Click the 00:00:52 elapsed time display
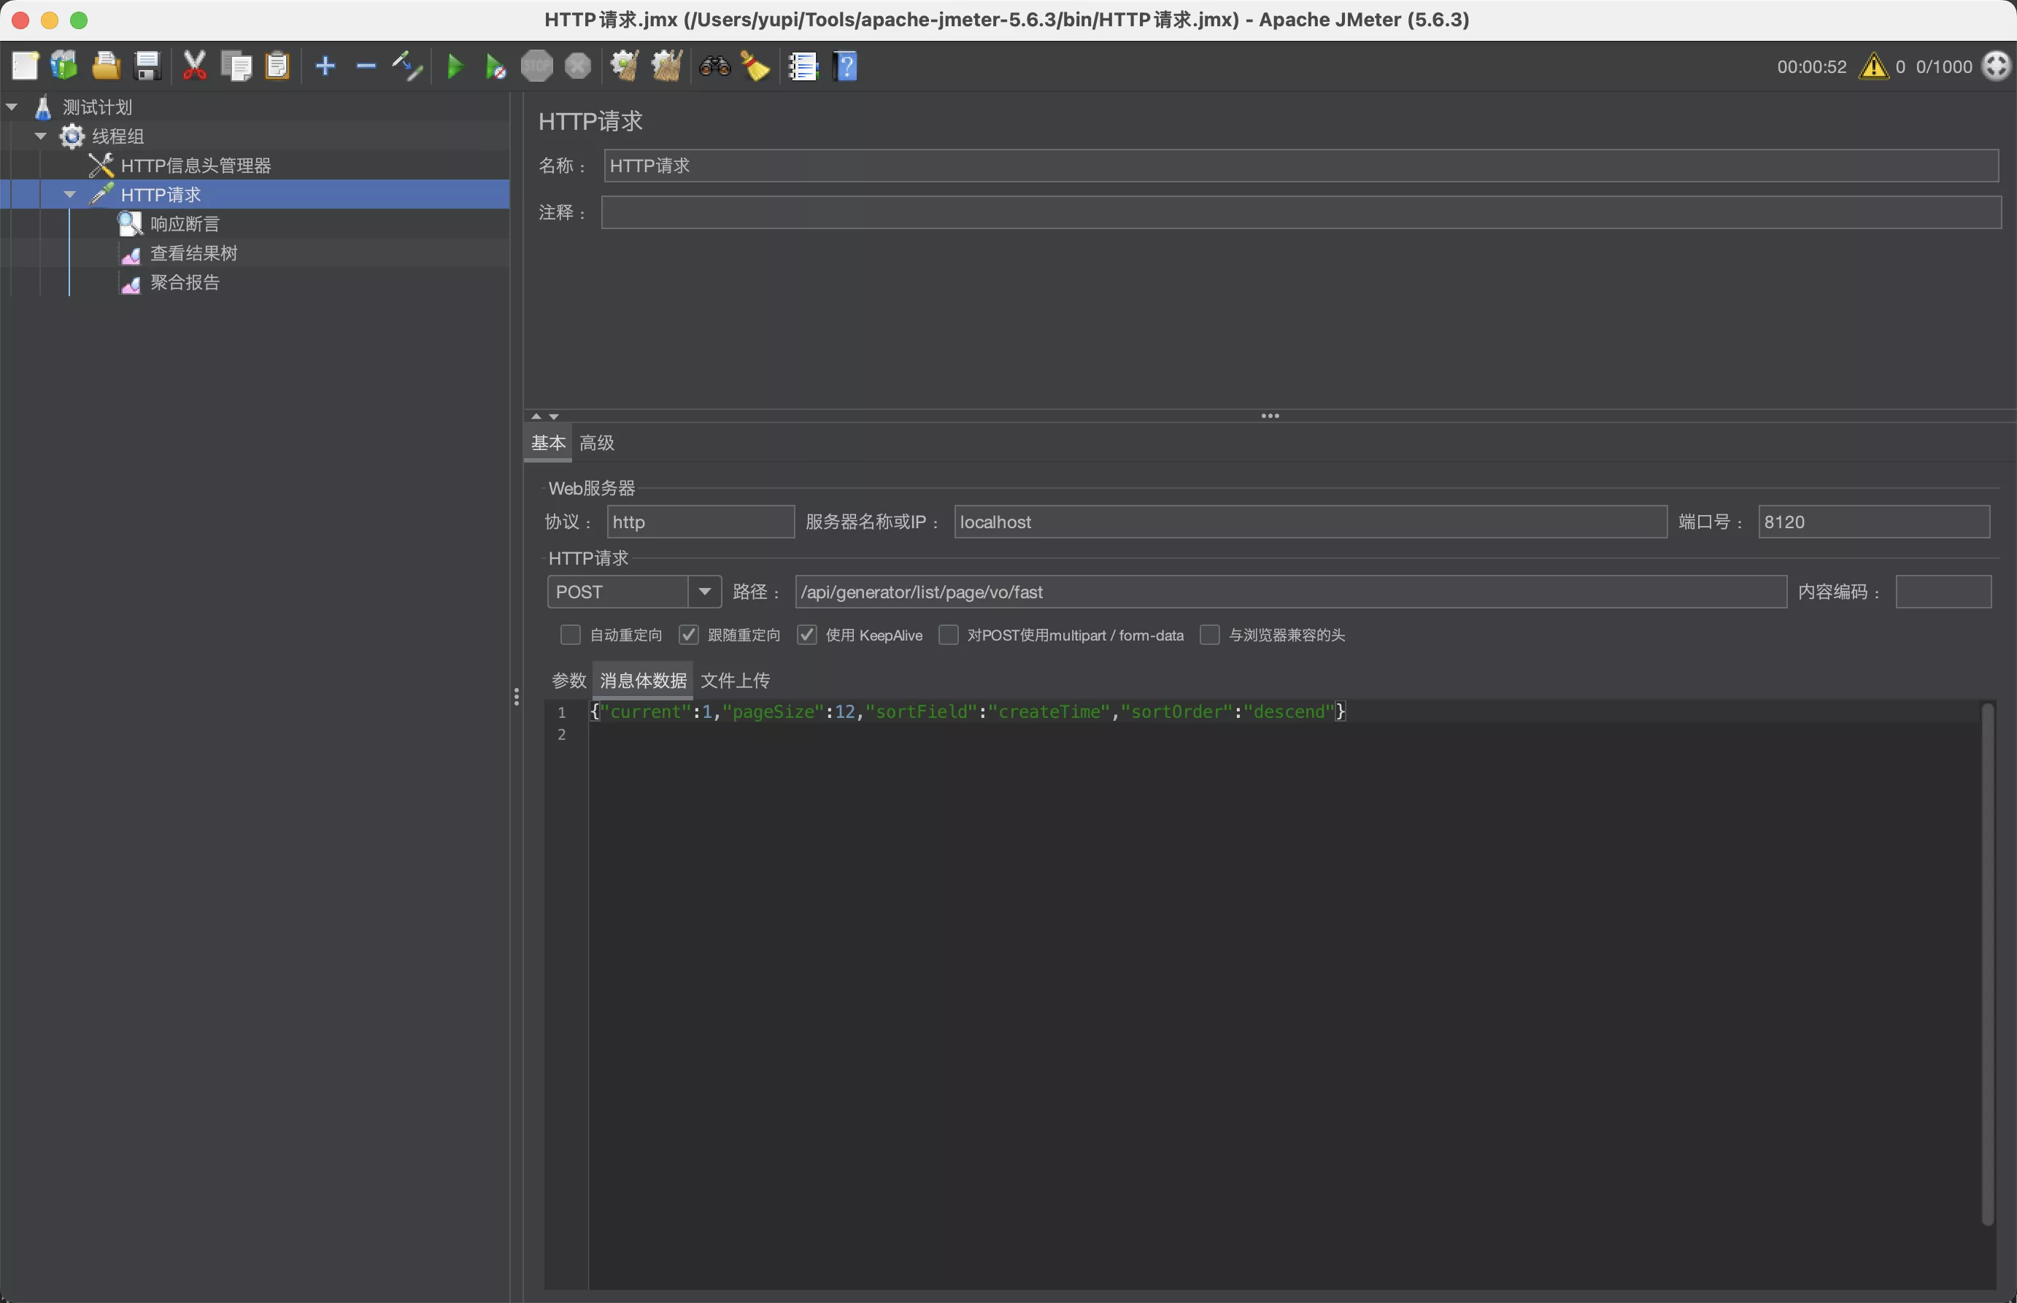Screen dimensions: 2017x1303 click(x=1811, y=66)
